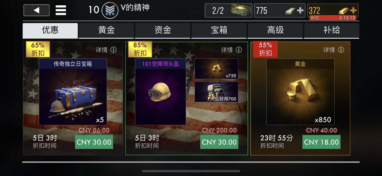Add more cash with the plus icon
This screenshot has width=382, height=176.
(x=300, y=11)
